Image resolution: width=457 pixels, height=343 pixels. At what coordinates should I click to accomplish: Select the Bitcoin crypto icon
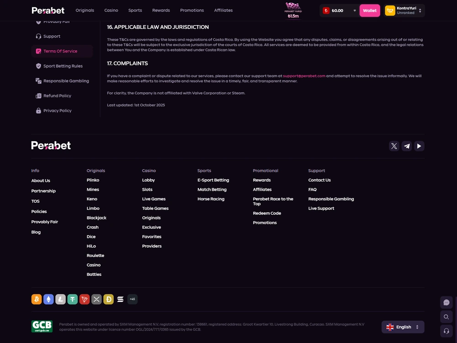(37, 299)
